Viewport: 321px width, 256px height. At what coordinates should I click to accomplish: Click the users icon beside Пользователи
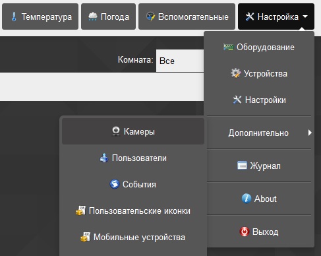point(104,158)
